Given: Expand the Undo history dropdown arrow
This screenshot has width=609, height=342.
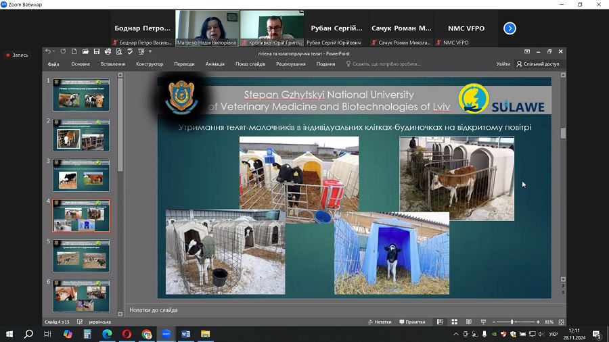Looking at the screenshot, I should pyautogui.click(x=53, y=51).
